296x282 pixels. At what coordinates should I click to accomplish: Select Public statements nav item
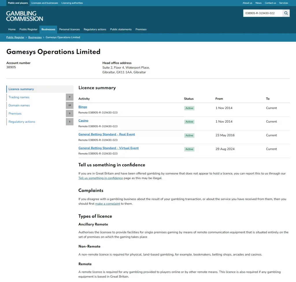tap(121, 29)
